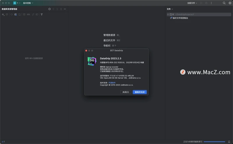The image size is (233, 144).
Task: Collapse the project folder 1 chevron
Action: coord(168,15)
